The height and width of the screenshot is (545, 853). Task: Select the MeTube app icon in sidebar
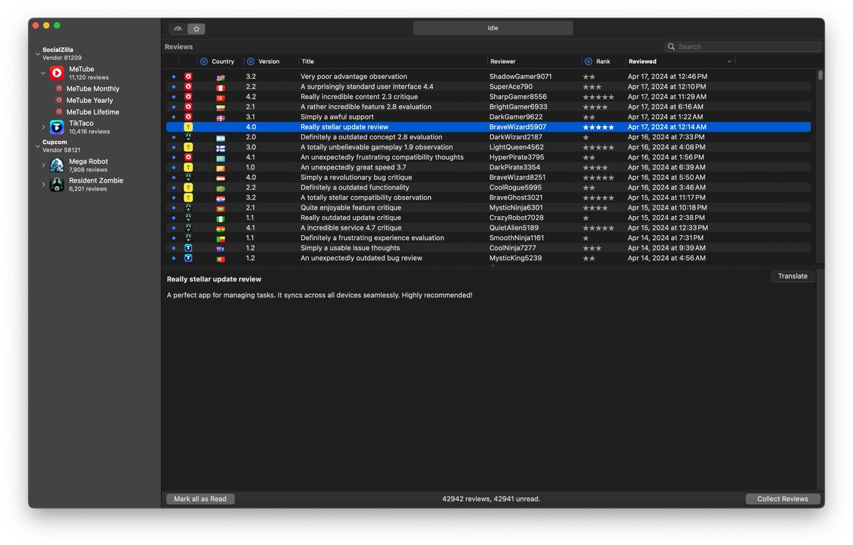tap(57, 73)
